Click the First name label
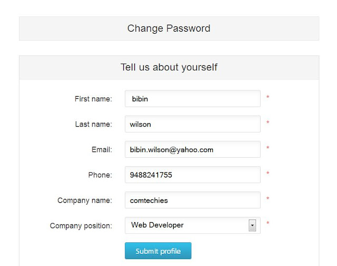The height and width of the screenshot is (266, 337). 93,99
